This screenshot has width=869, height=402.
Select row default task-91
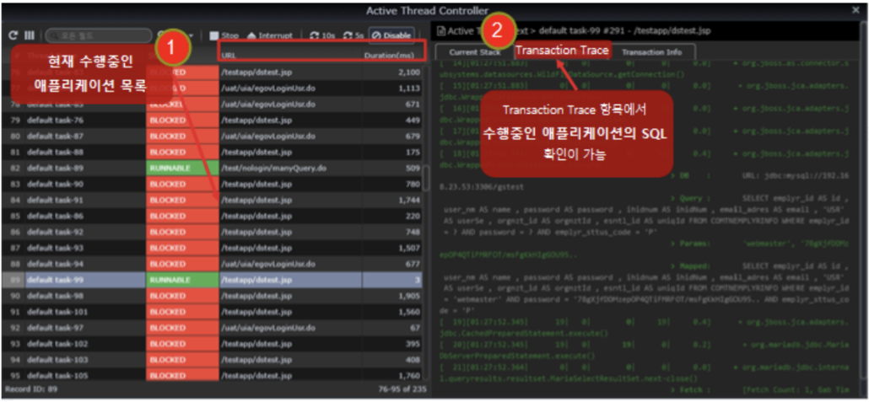pyautogui.click(x=213, y=200)
